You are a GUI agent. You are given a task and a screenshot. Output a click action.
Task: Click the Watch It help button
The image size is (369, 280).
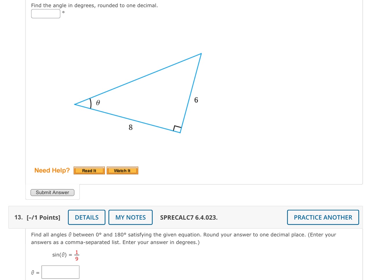[x=122, y=171]
